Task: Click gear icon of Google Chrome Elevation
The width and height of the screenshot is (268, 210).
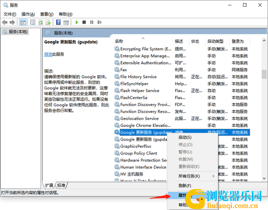Action: (x=117, y=125)
